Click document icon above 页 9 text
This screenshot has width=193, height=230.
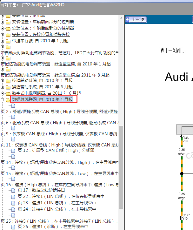tap(13, 128)
